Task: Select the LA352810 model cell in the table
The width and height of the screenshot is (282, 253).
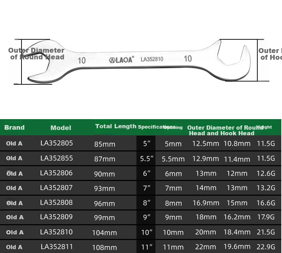Action: pyautogui.click(x=56, y=232)
